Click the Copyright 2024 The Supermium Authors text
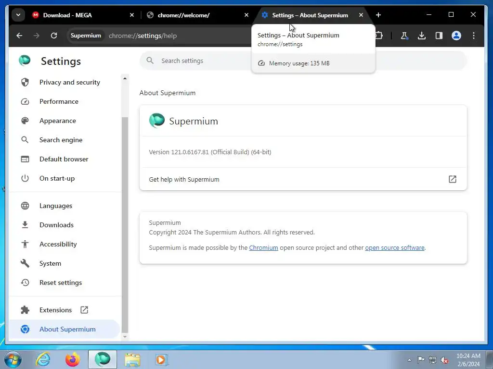Viewport: 493px width, 369px height. point(232,233)
